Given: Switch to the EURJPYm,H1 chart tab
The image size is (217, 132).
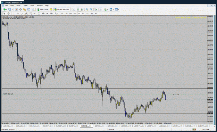Looking at the screenshot, I should [x=74, y=126].
